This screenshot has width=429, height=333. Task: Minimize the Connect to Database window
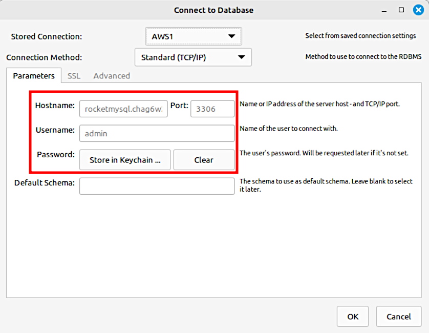tap(384, 10)
